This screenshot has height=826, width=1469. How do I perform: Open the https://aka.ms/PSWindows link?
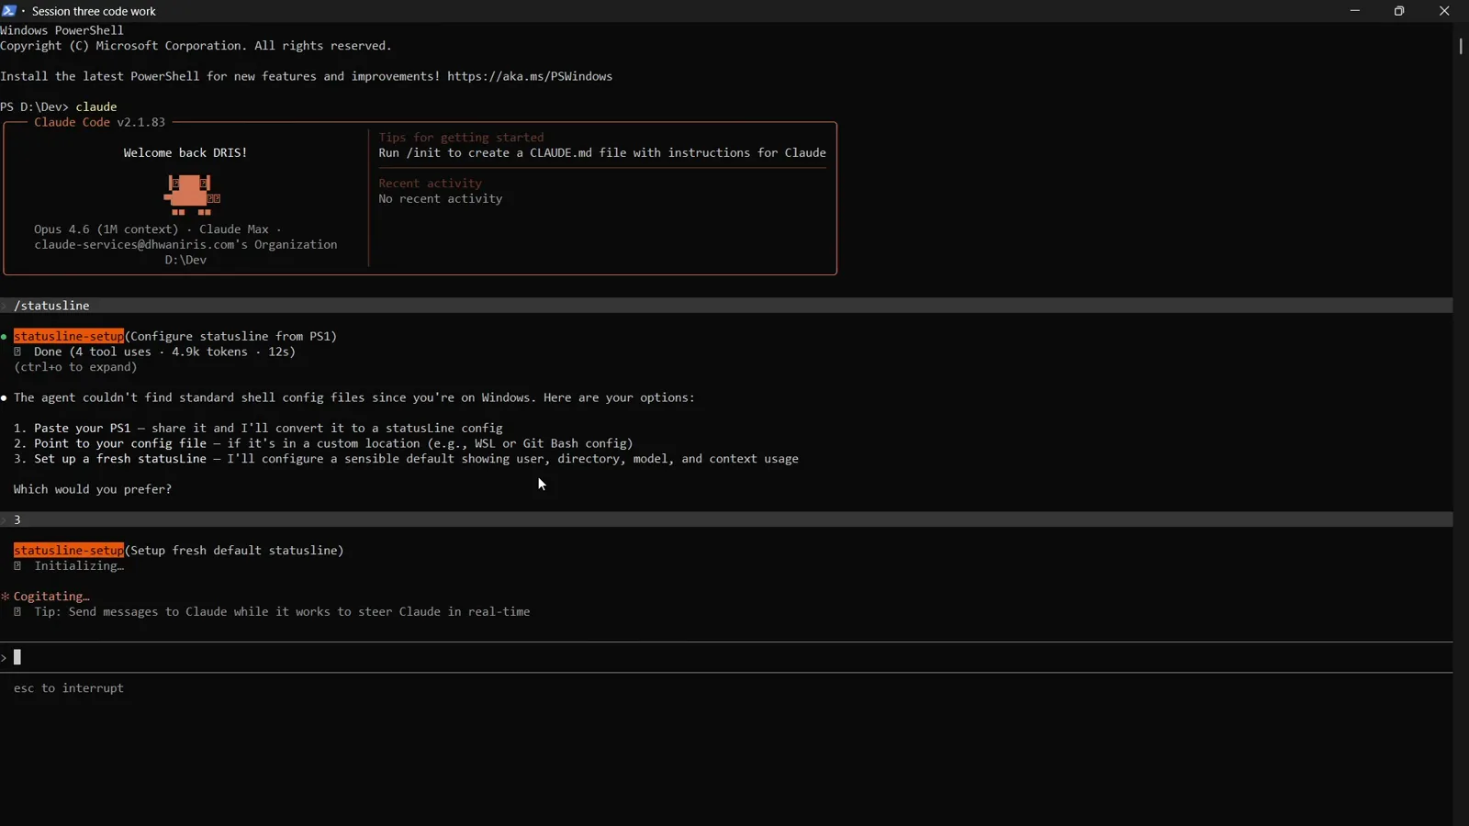coord(530,76)
